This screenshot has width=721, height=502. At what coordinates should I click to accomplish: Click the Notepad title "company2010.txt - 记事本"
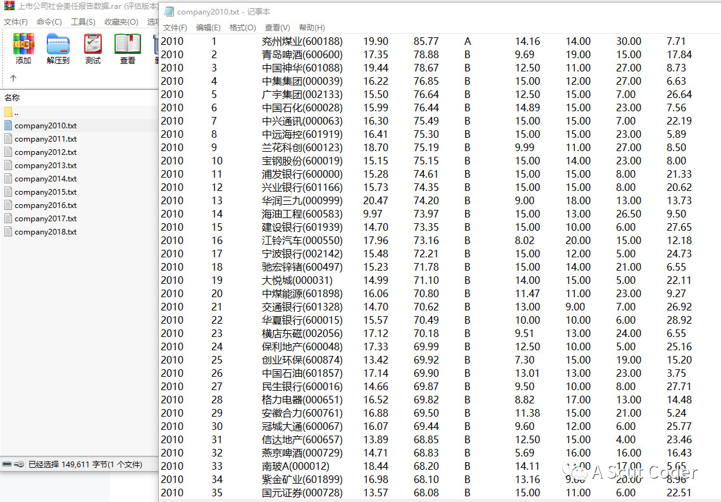tap(223, 11)
